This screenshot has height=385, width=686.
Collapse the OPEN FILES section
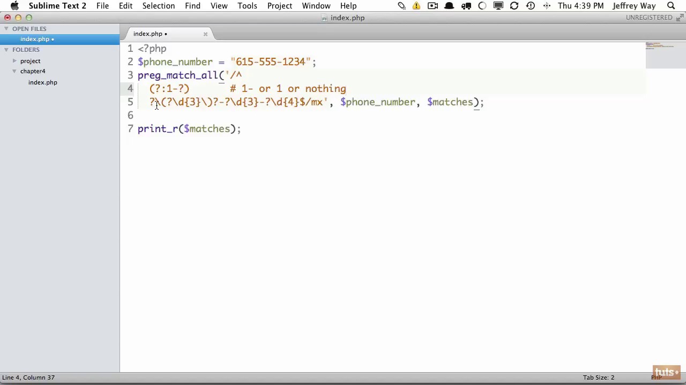[6, 29]
